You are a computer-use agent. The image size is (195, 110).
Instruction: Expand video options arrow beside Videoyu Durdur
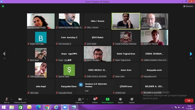(x=26, y=99)
